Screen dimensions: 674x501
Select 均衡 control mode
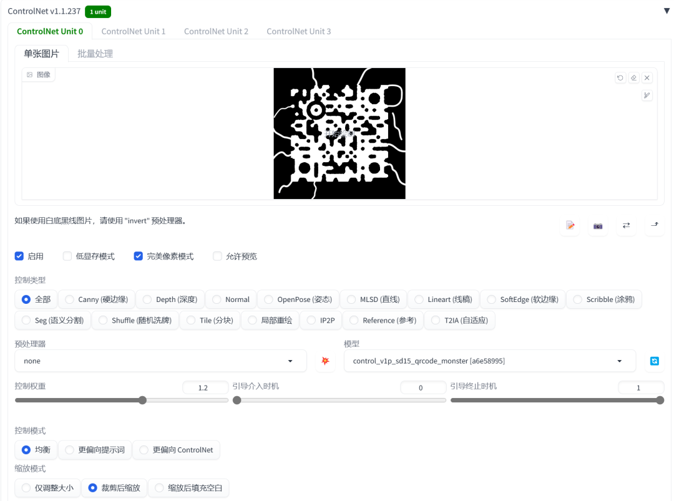(36, 450)
